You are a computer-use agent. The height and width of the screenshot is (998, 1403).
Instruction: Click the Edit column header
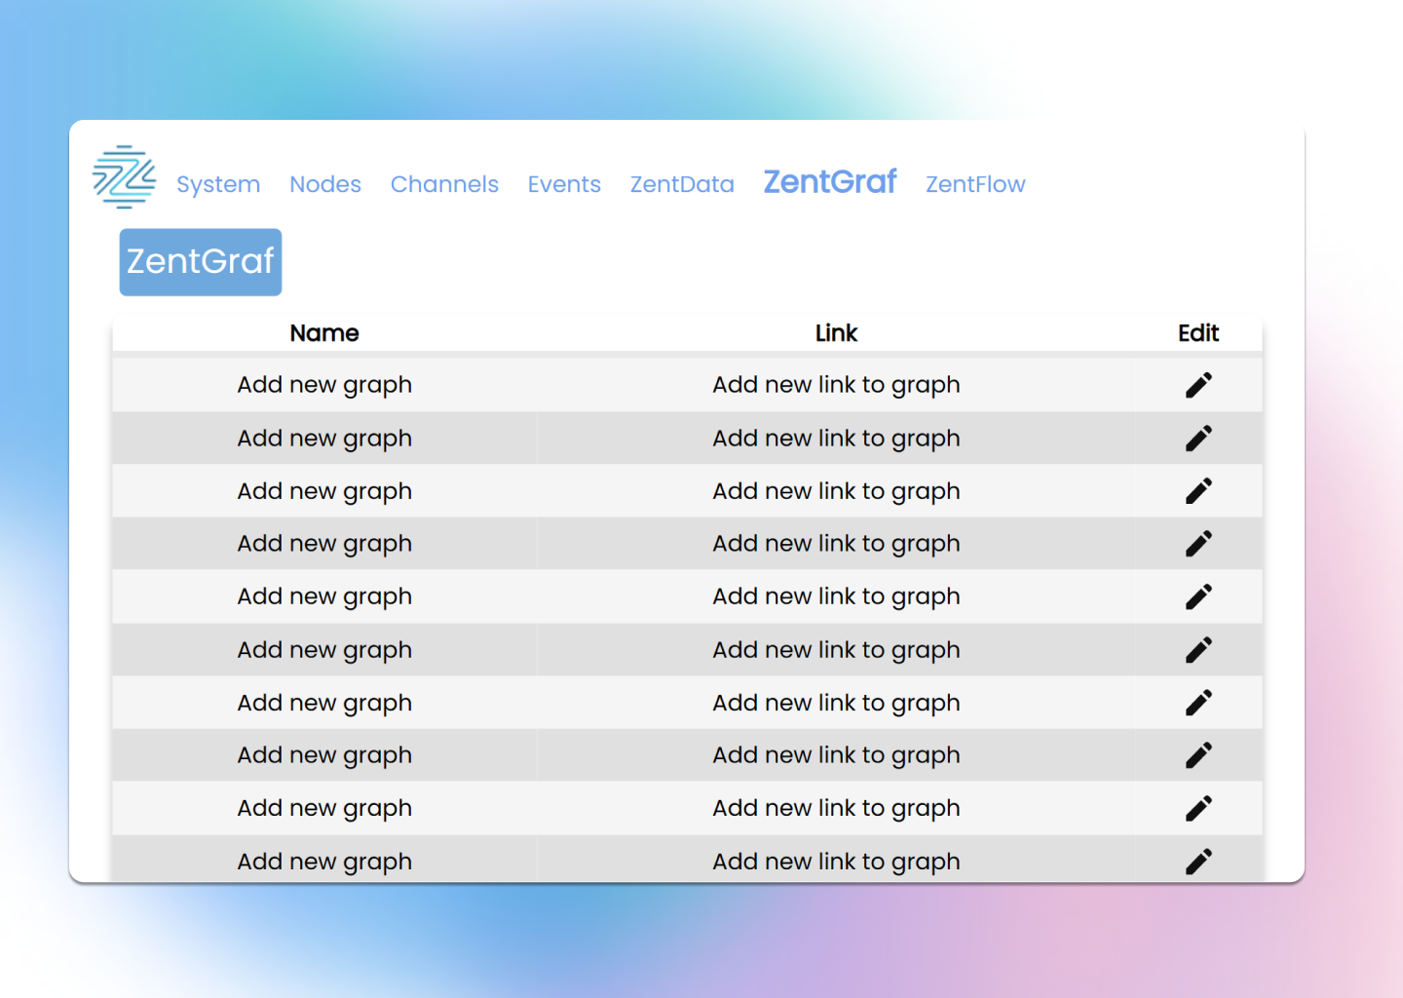point(1198,333)
